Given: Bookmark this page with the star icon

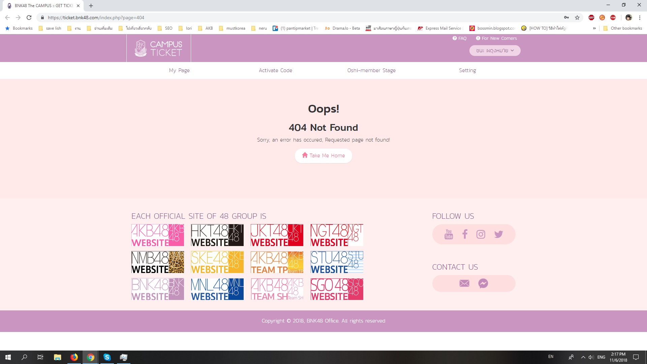Looking at the screenshot, I should click(577, 18).
